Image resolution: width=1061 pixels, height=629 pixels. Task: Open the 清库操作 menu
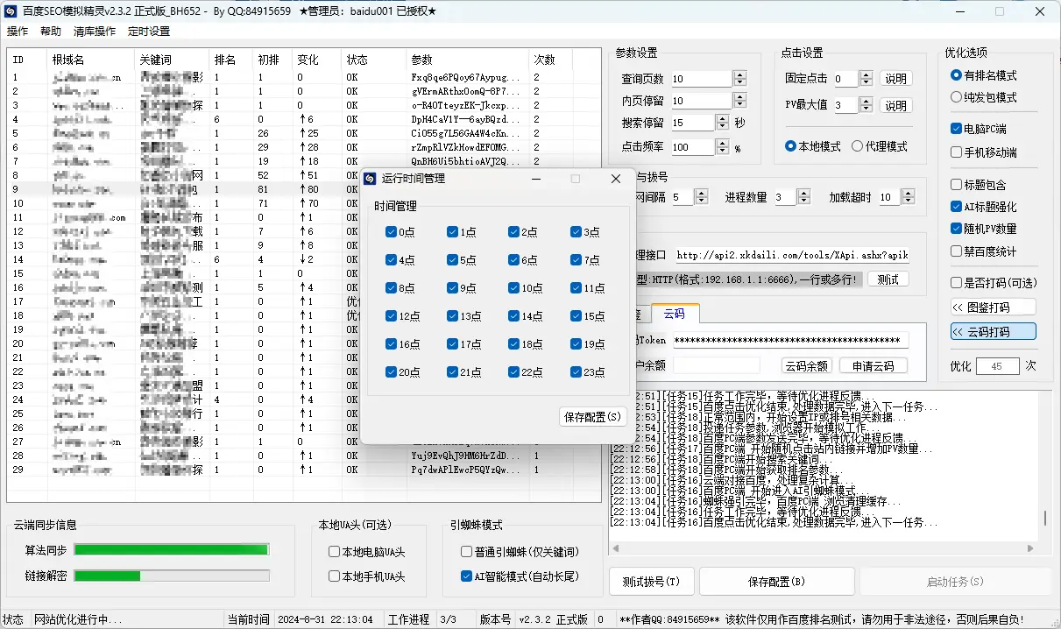(95, 32)
